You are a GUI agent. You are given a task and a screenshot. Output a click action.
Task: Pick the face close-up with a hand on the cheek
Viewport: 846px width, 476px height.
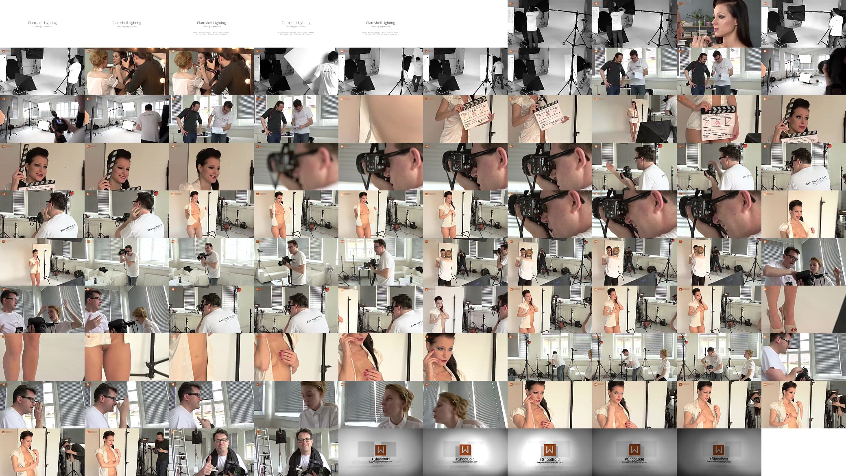(x=465, y=357)
